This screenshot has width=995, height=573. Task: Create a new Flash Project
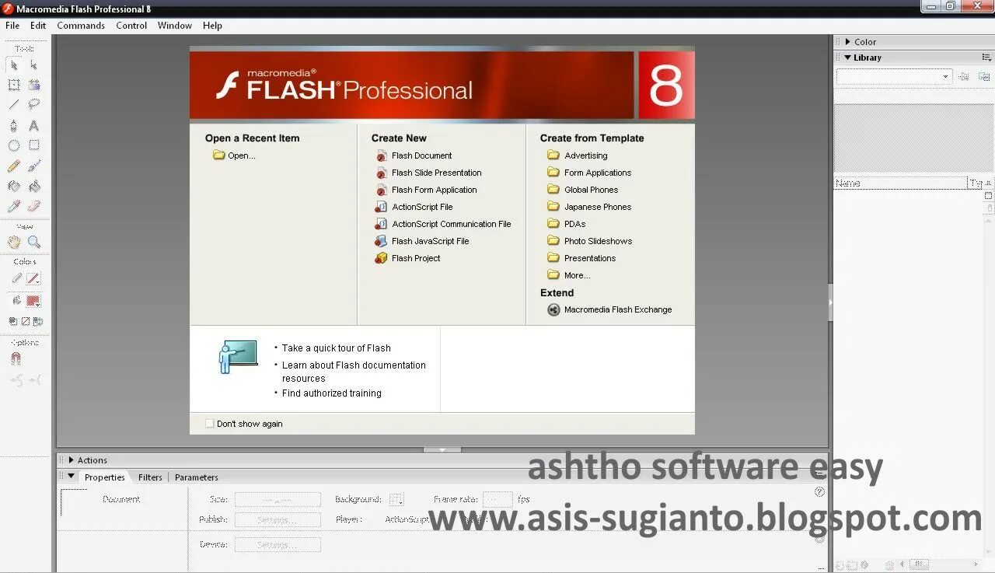coord(407,258)
